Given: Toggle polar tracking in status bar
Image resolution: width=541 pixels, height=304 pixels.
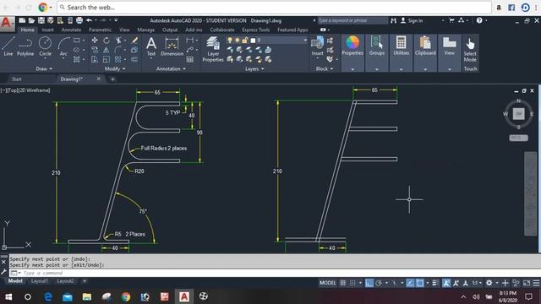Looking at the screenshot, I should (x=379, y=283).
